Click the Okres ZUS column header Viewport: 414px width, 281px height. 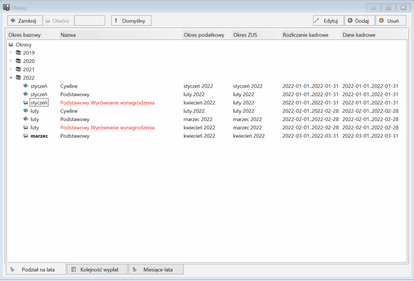coord(256,35)
